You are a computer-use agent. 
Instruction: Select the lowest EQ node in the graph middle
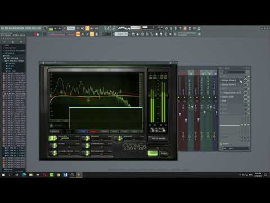(88, 100)
